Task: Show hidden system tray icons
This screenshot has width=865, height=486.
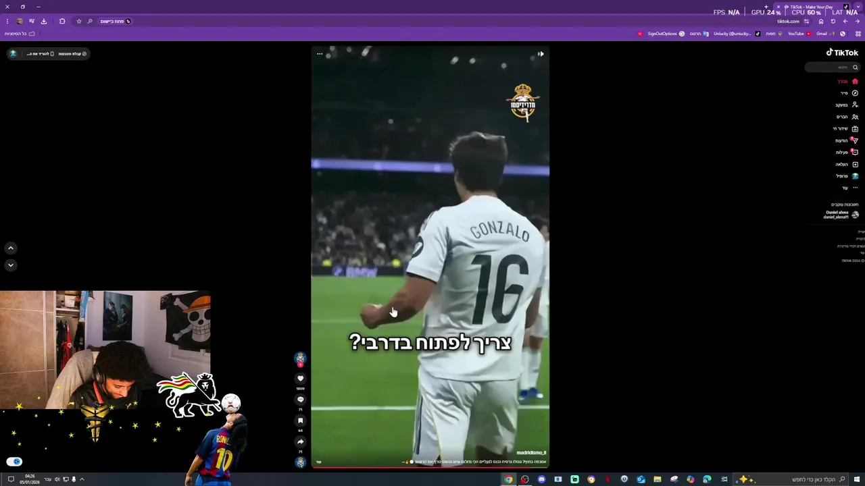Action: point(82,479)
